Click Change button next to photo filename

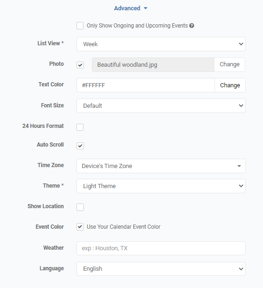pos(229,65)
